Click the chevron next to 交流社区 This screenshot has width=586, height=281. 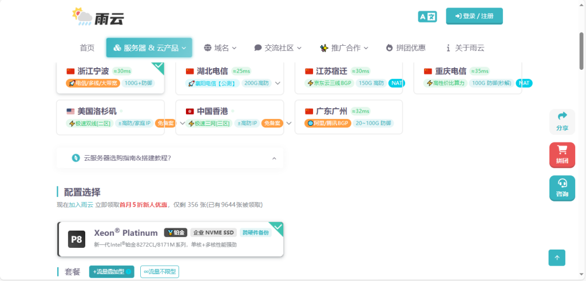click(299, 48)
